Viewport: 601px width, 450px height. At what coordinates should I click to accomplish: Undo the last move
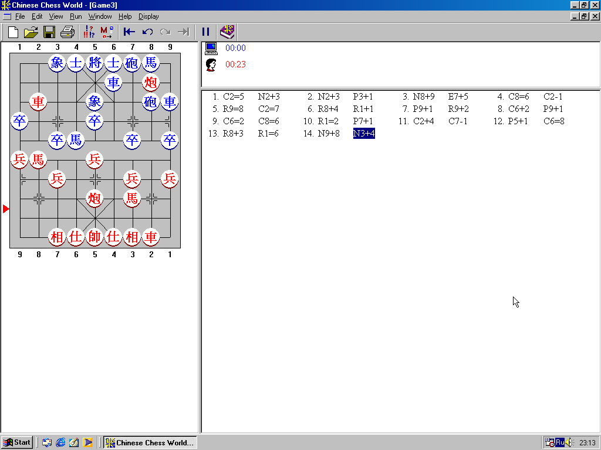click(147, 32)
